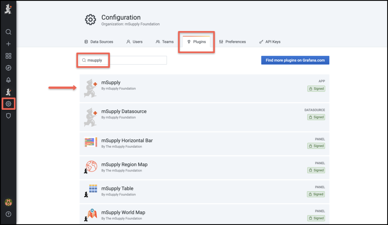
Task: Open Explore compass icon in sidebar
Action: (x=8, y=68)
